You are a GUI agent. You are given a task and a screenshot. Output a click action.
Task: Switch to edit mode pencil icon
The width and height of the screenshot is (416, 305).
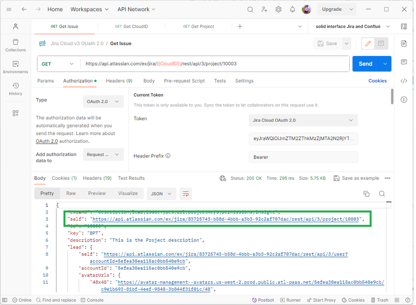pos(368,44)
